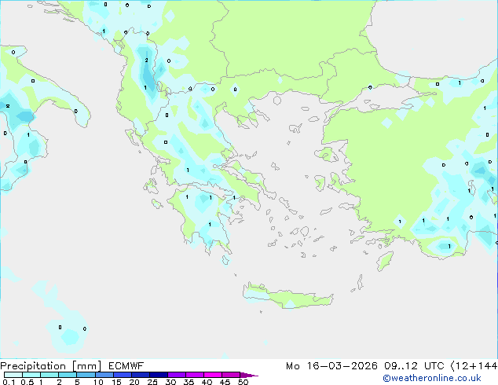
Task: Click the 0.1–0.5 mm palest legend swatch
Action: [13, 375]
